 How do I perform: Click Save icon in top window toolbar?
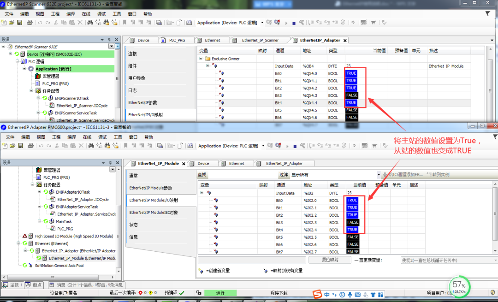20,23
